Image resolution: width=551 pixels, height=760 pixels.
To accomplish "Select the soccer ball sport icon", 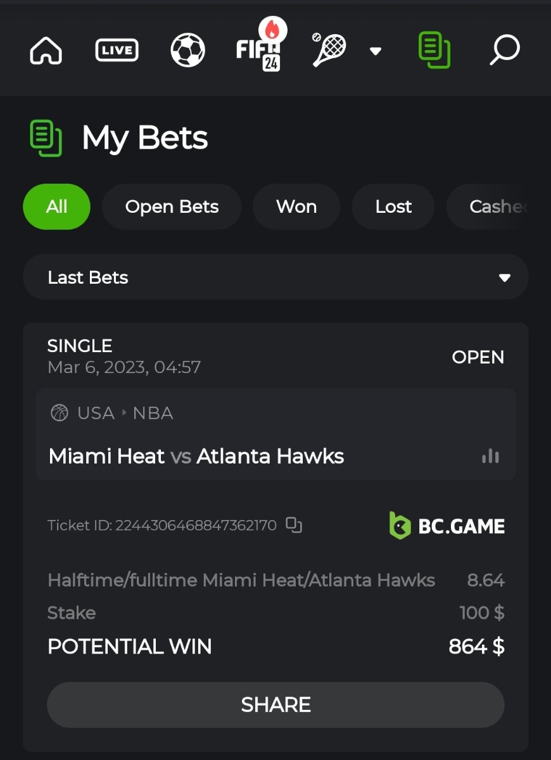I will pos(188,50).
